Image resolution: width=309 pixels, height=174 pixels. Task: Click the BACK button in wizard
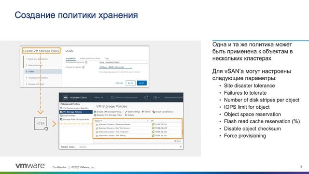[x=130, y=83]
